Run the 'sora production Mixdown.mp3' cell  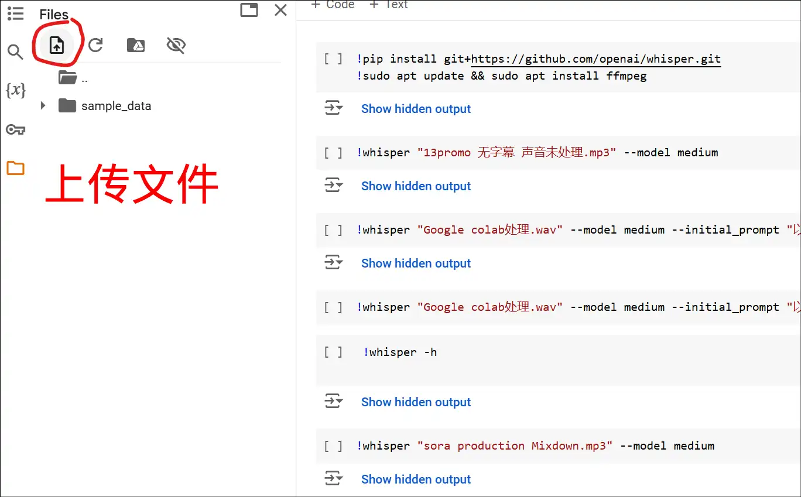point(333,445)
